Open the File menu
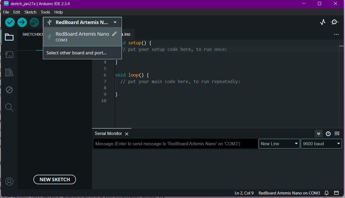This screenshot has width=345, height=198. pos(6,12)
